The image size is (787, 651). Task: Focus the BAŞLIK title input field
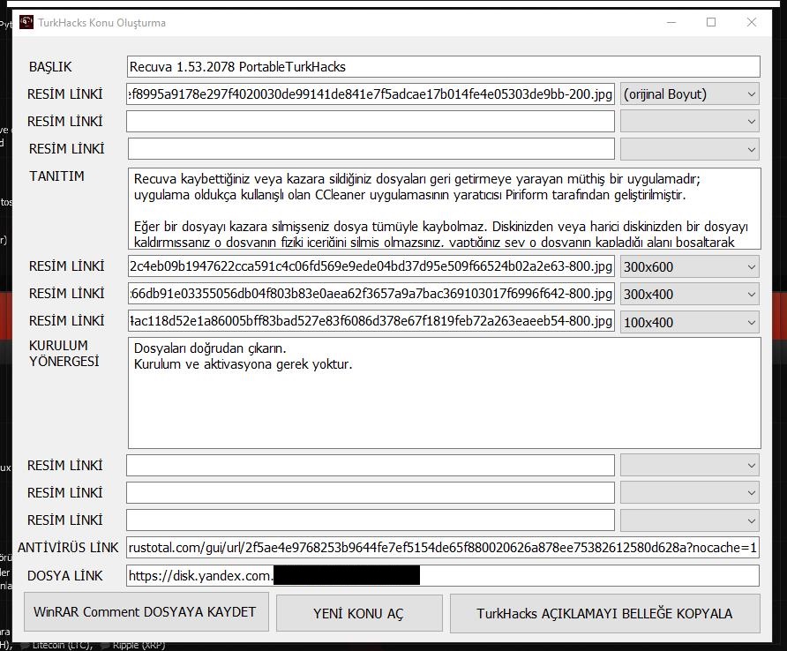click(x=443, y=67)
